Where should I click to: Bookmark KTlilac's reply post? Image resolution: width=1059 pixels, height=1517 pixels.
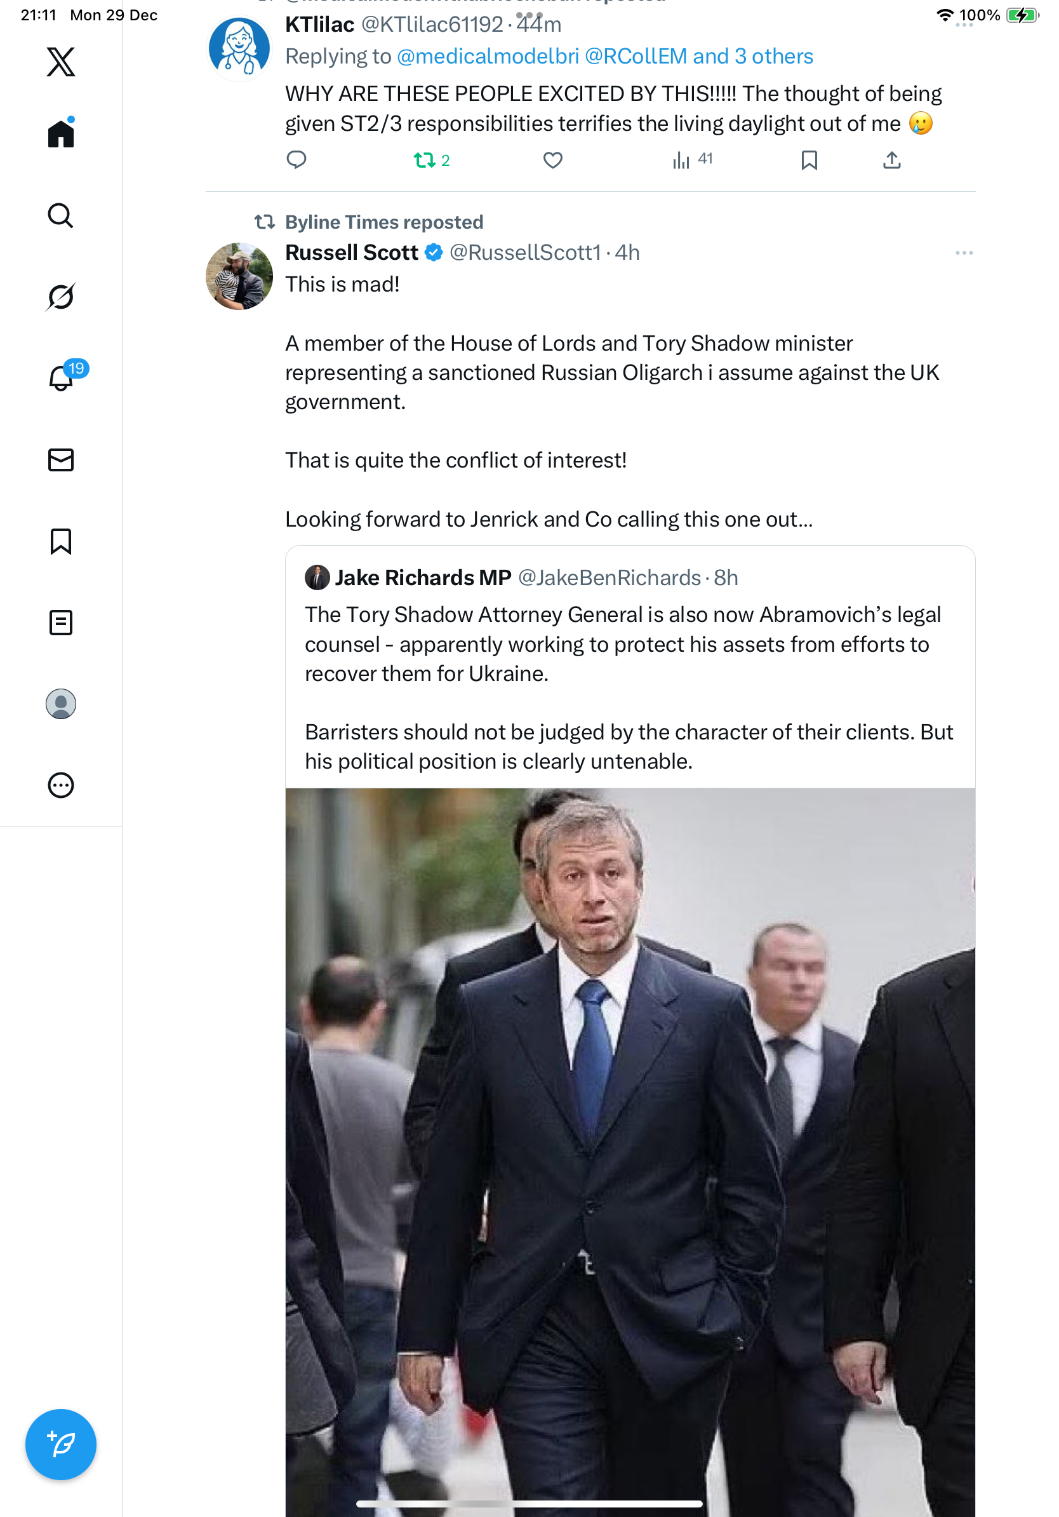[x=809, y=160]
